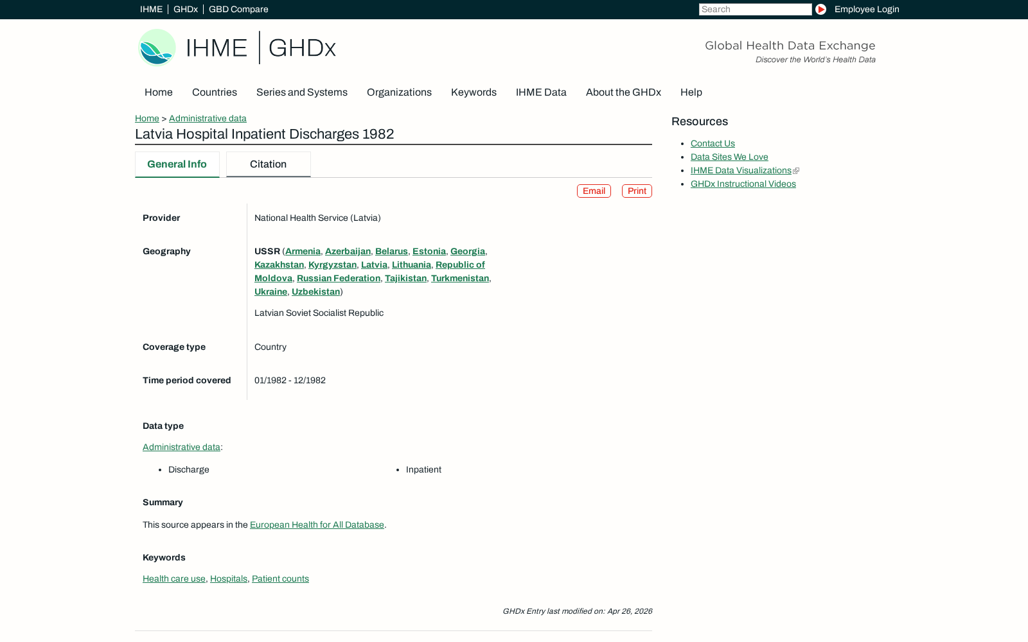Go to Home in main navigation

(159, 92)
